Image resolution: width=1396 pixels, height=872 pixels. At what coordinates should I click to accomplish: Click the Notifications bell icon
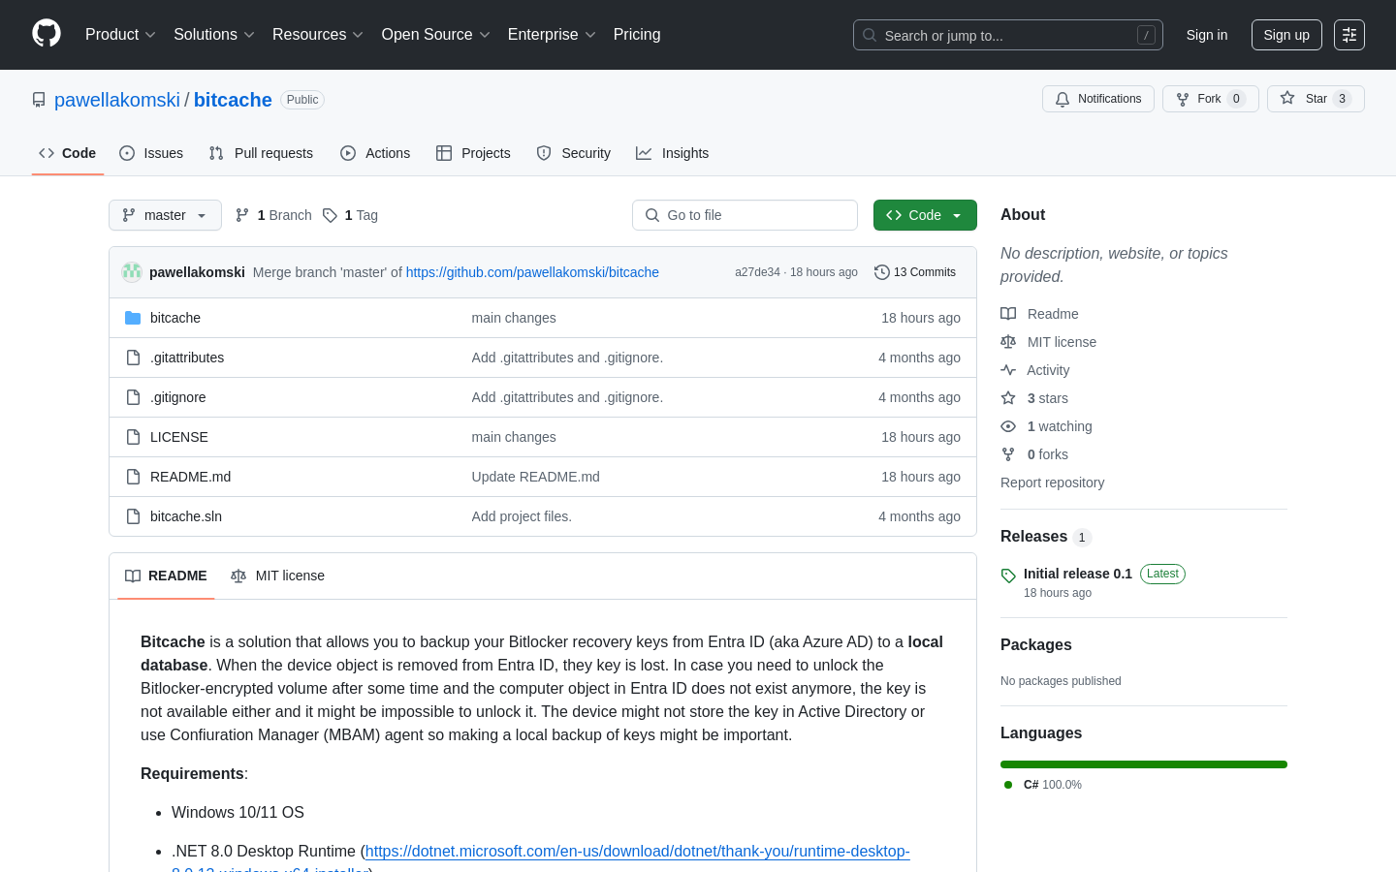pyautogui.click(x=1063, y=99)
